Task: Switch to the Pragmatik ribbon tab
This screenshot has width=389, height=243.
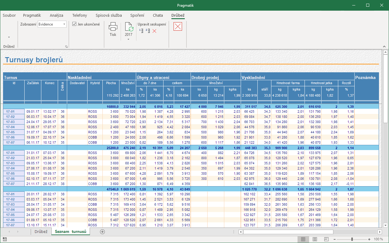Action: pyautogui.click(x=32, y=15)
